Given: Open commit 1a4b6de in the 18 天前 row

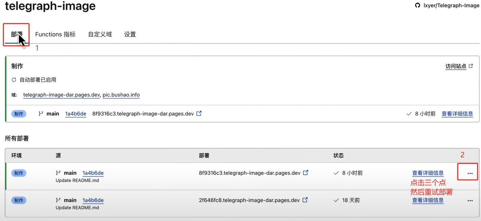Looking at the screenshot, I should [x=93, y=200].
